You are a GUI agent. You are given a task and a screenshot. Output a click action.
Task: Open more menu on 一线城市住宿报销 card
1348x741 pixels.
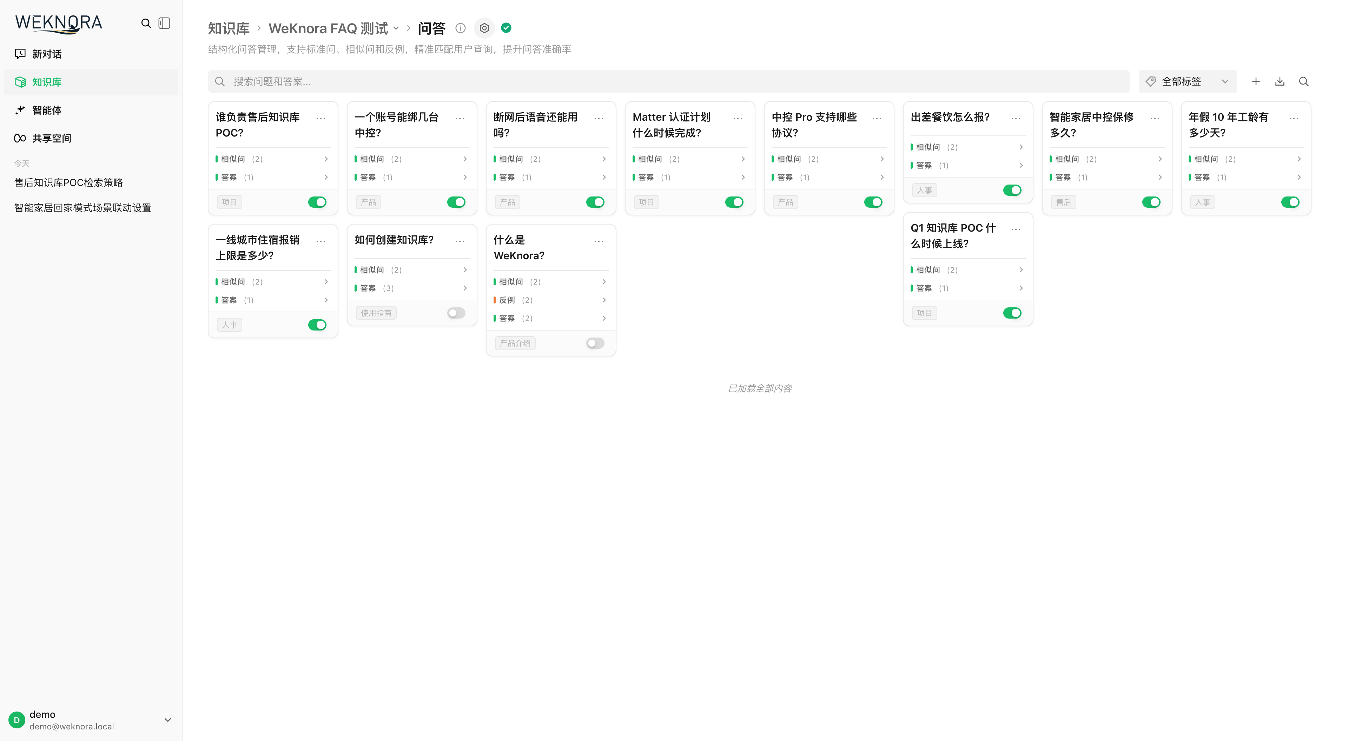click(321, 242)
